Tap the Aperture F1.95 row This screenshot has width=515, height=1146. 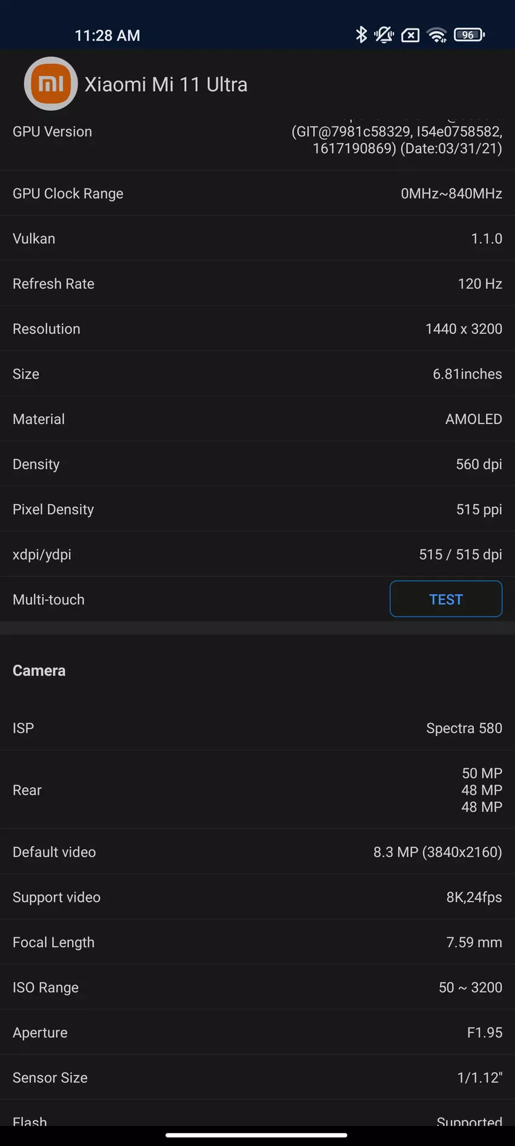257,1033
